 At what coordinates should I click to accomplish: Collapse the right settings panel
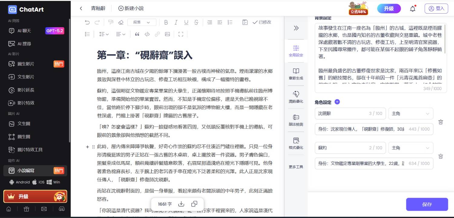pyautogui.click(x=296, y=28)
